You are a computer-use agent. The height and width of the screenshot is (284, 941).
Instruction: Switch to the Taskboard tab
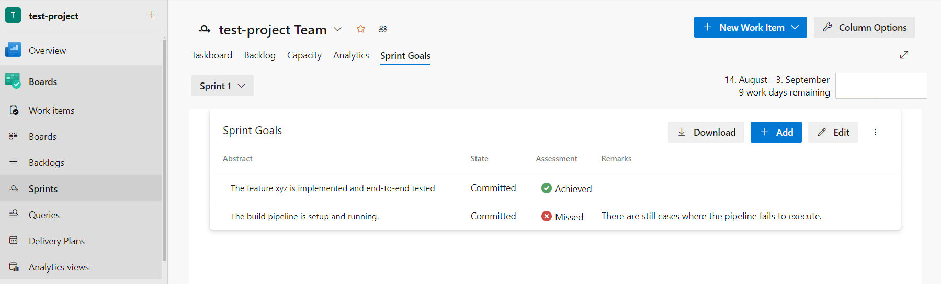[212, 55]
